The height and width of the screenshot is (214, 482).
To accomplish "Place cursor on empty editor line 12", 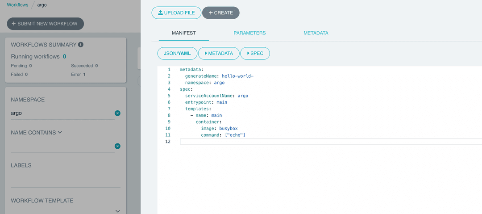I will (x=312, y=142).
